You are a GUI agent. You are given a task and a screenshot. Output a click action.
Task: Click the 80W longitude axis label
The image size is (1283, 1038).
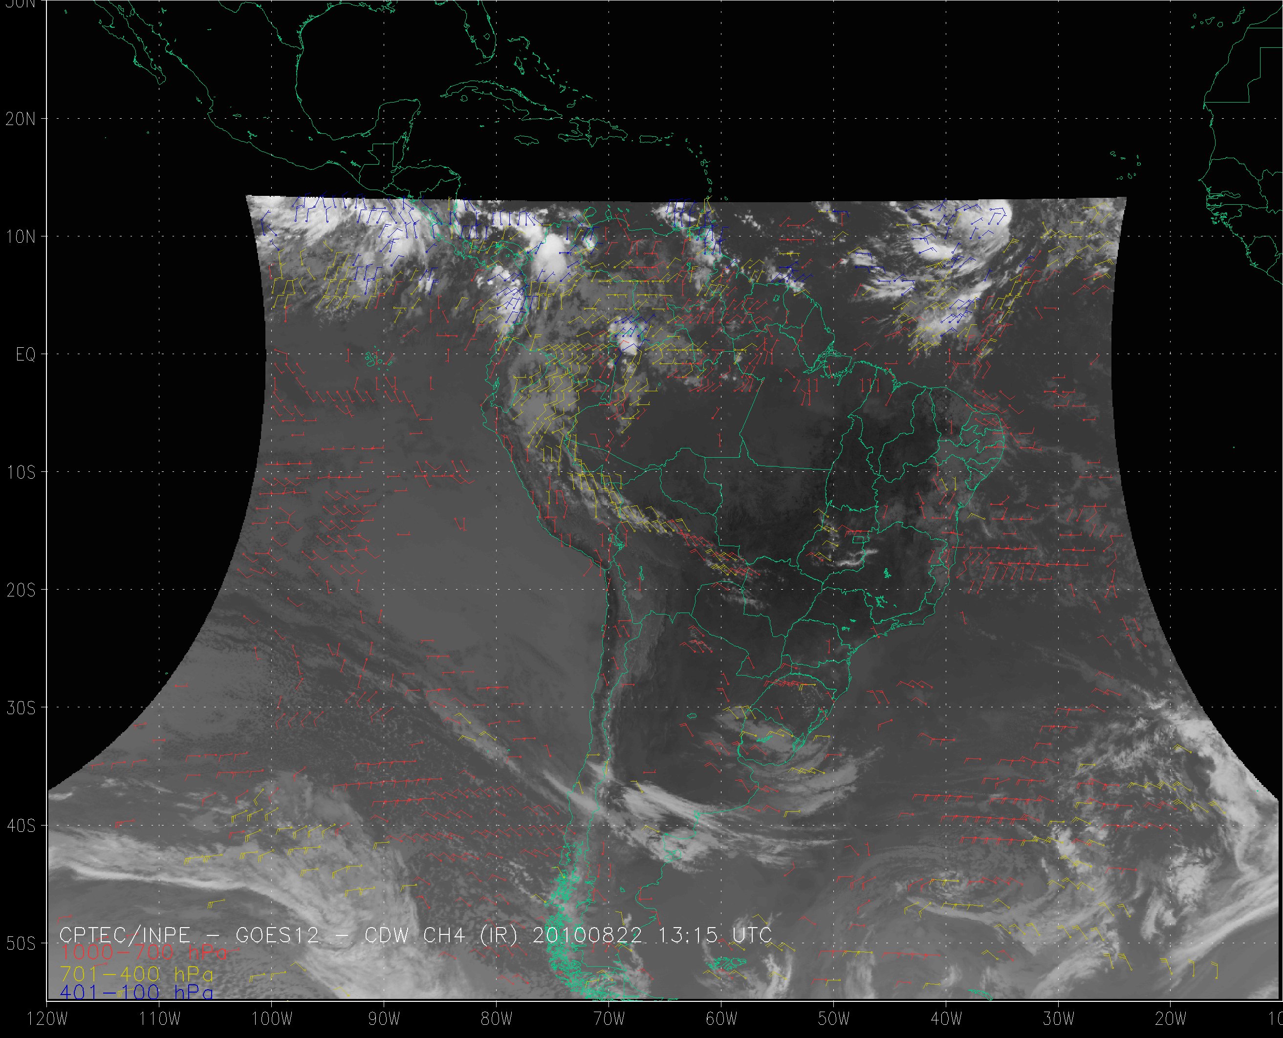496,1019
